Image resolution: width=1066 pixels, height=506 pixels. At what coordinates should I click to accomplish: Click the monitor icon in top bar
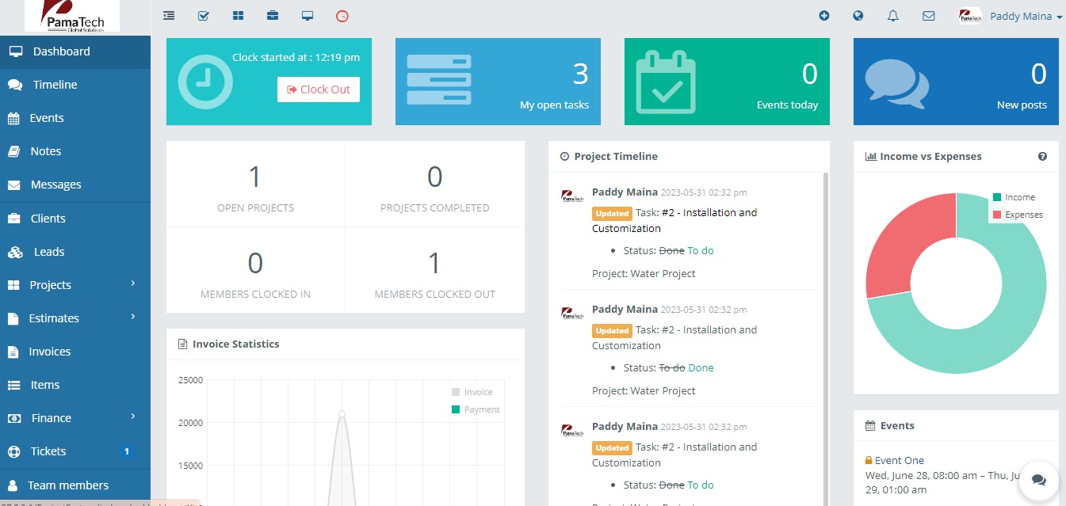[308, 16]
